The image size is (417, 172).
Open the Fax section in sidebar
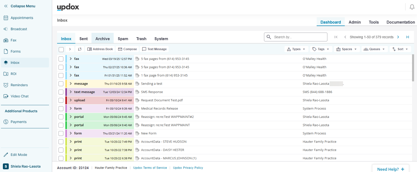point(14,40)
